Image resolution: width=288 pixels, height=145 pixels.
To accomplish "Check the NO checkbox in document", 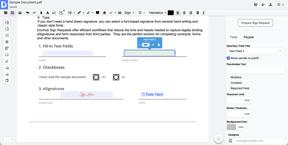I will [x=116, y=77].
